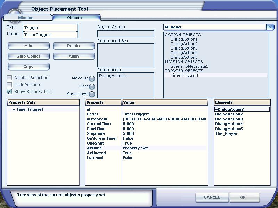Click the Copy button
278x208 pixels.
pos(28,67)
